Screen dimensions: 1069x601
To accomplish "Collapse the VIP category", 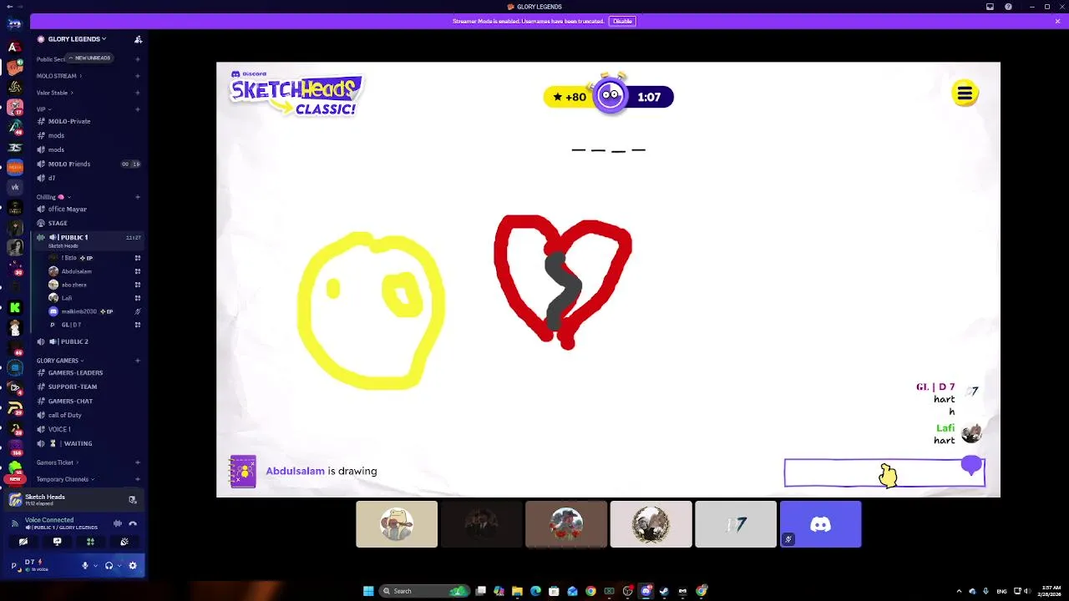I will [x=43, y=109].
